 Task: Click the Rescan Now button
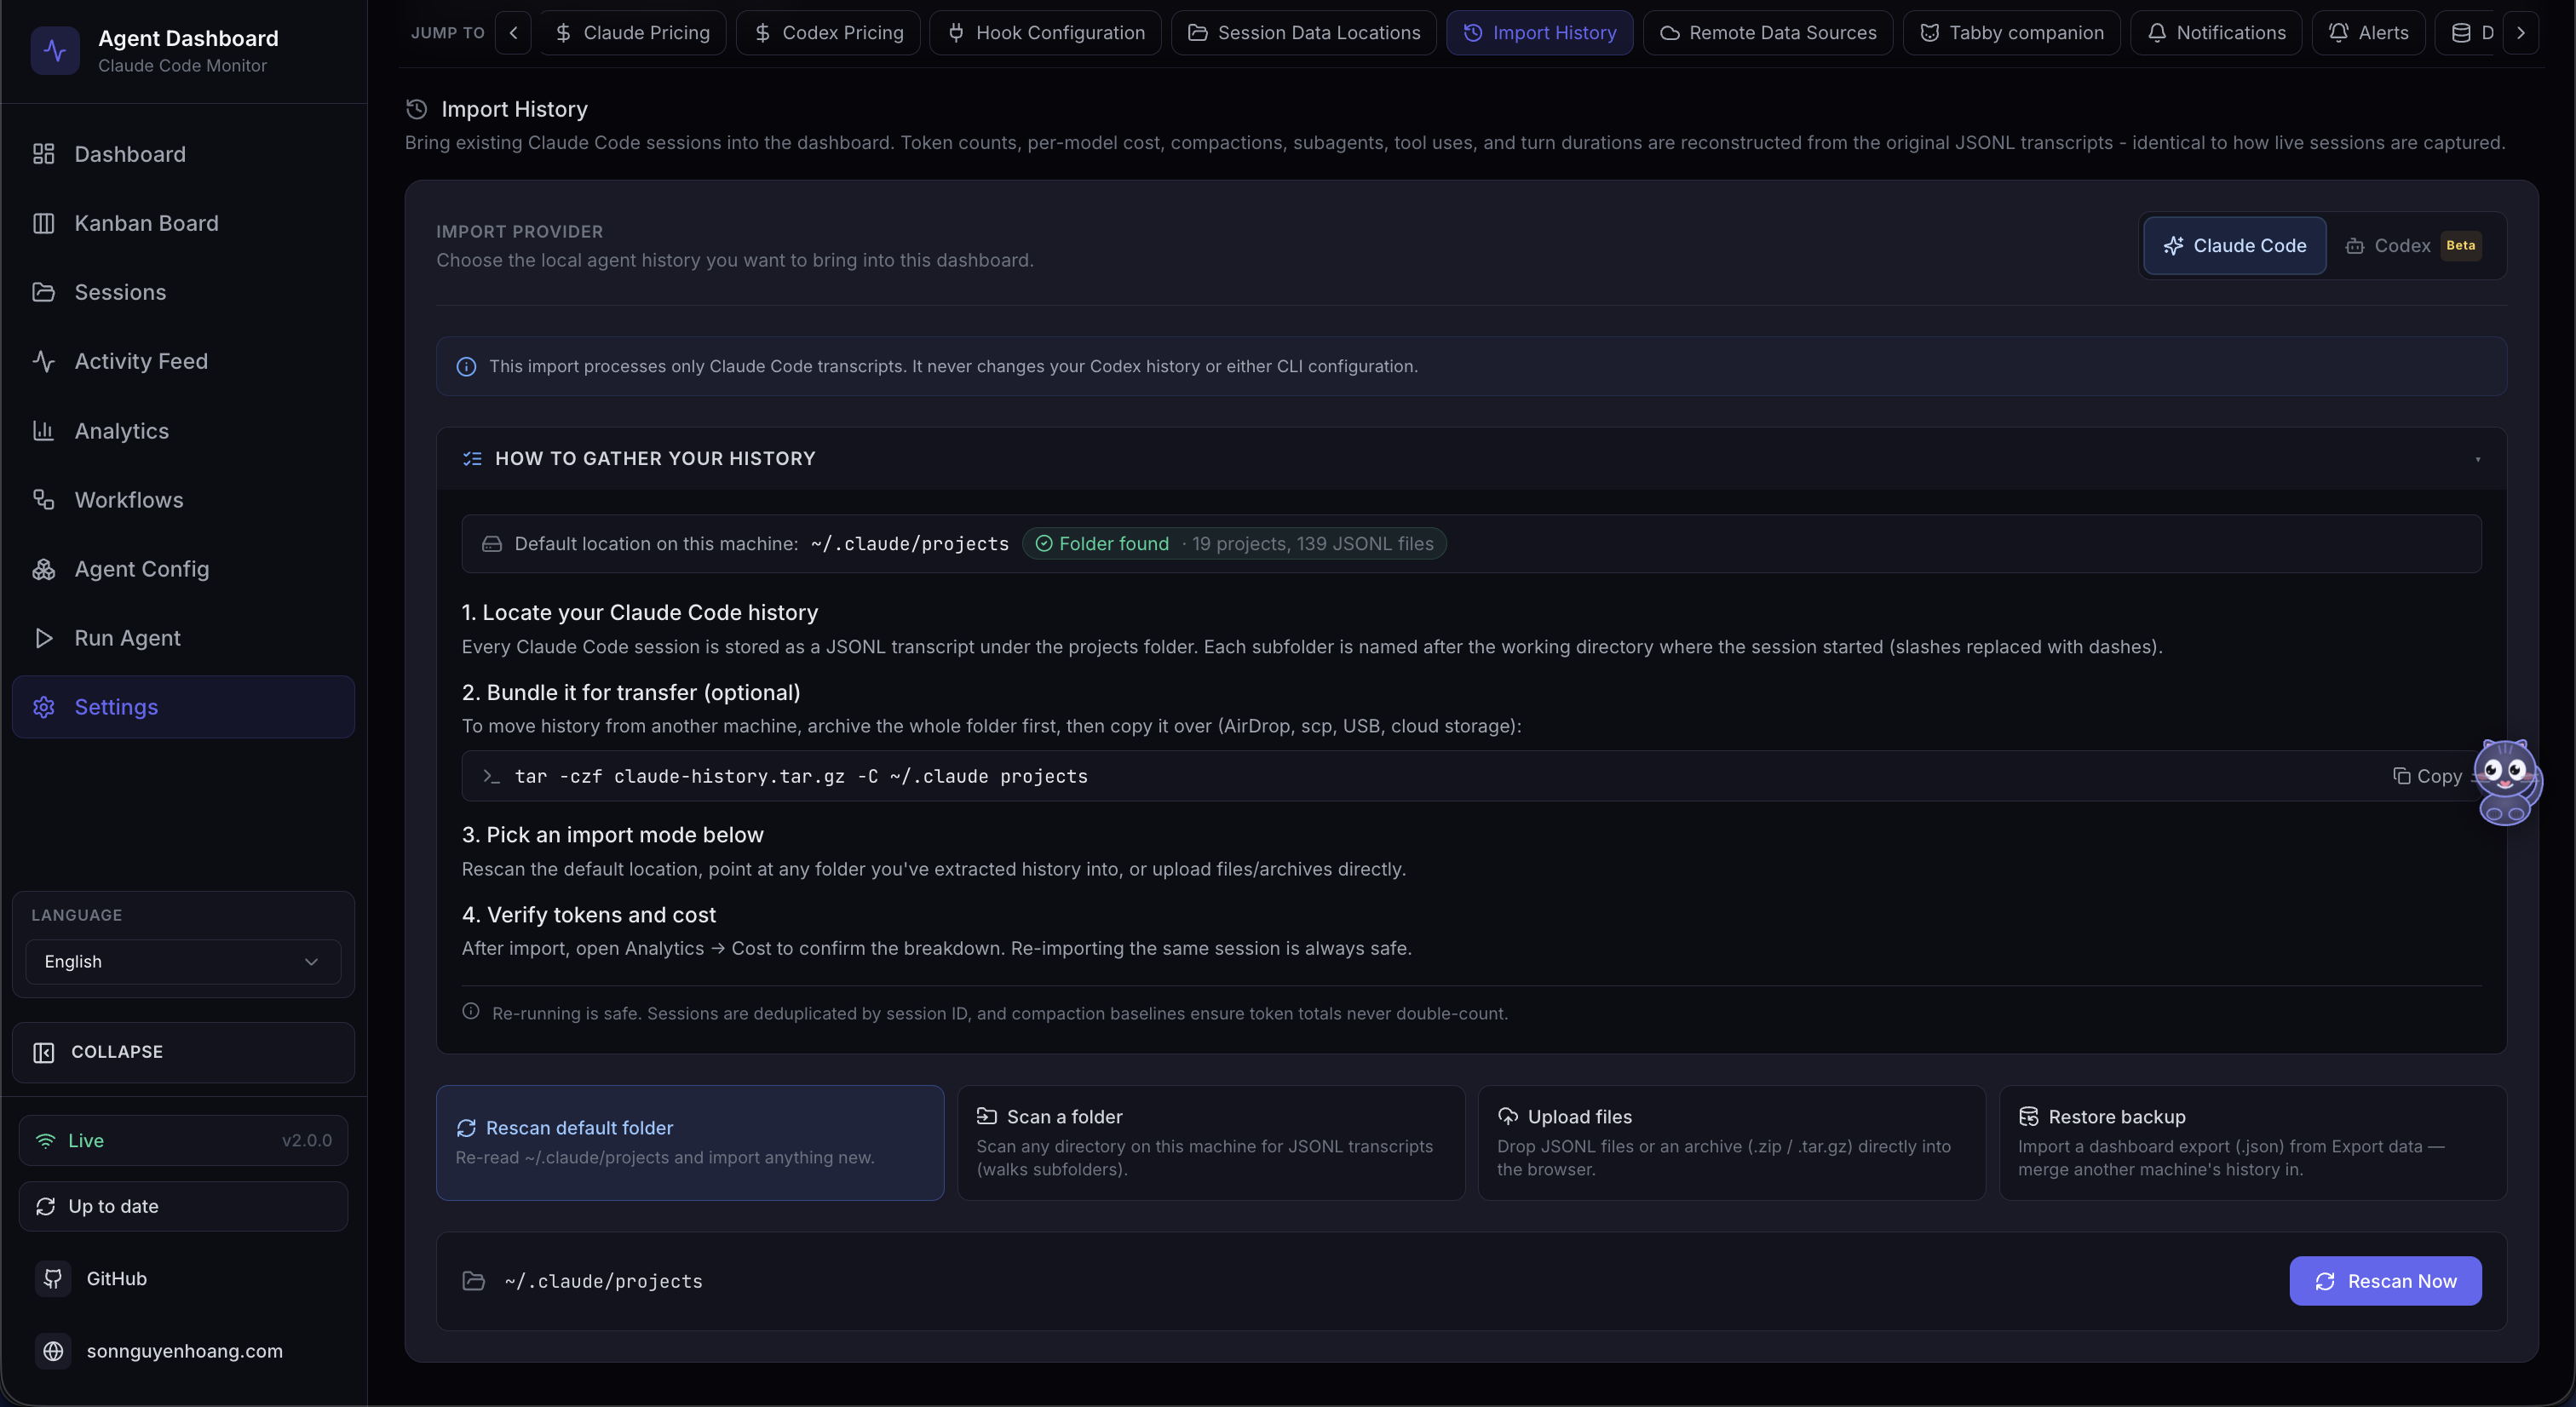pos(2385,1281)
